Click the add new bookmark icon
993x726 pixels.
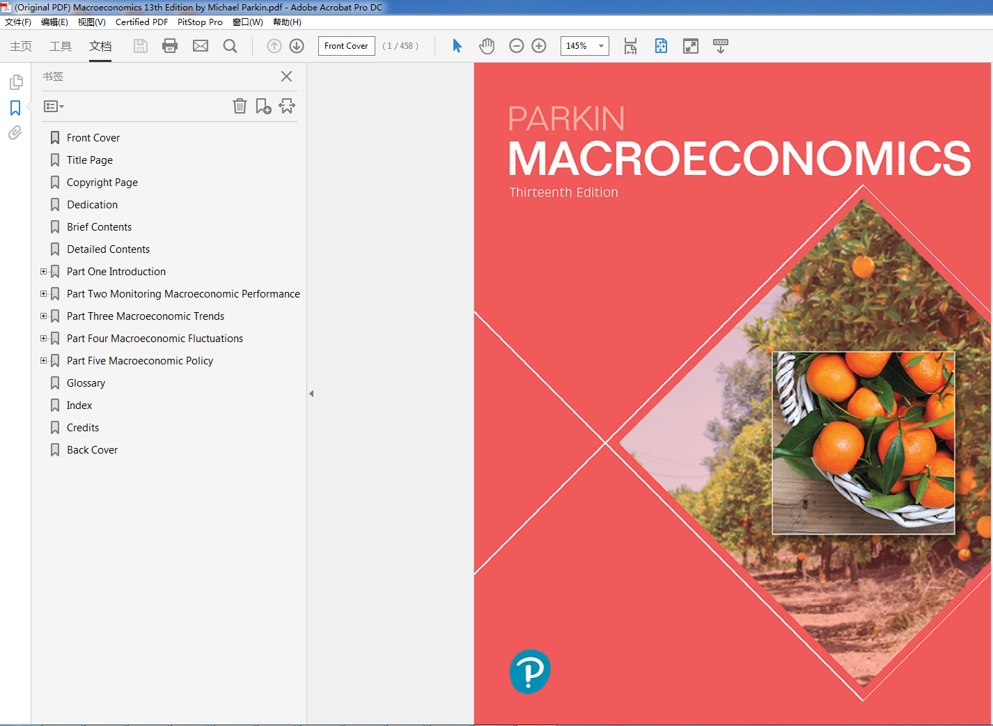click(263, 106)
